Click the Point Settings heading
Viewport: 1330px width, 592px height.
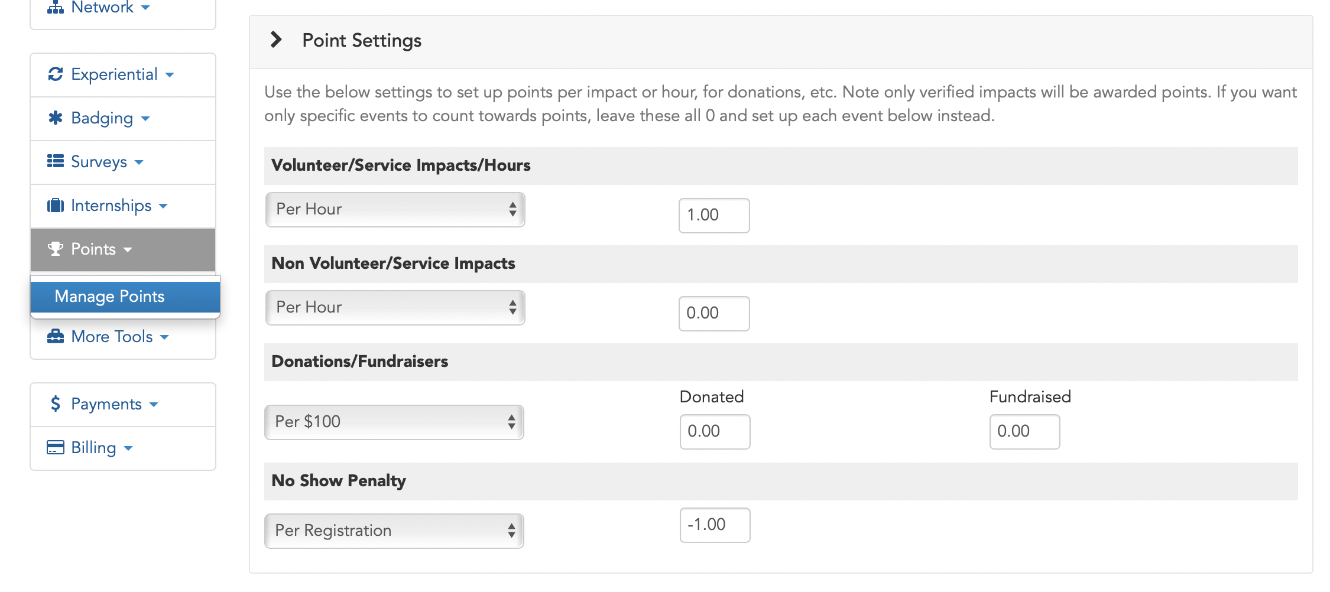tap(362, 40)
